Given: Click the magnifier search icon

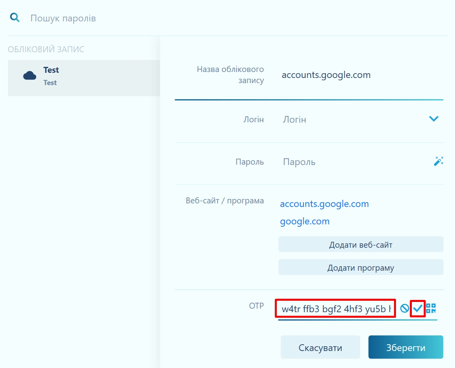Looking at the screenshot, I should pos(15,18).
